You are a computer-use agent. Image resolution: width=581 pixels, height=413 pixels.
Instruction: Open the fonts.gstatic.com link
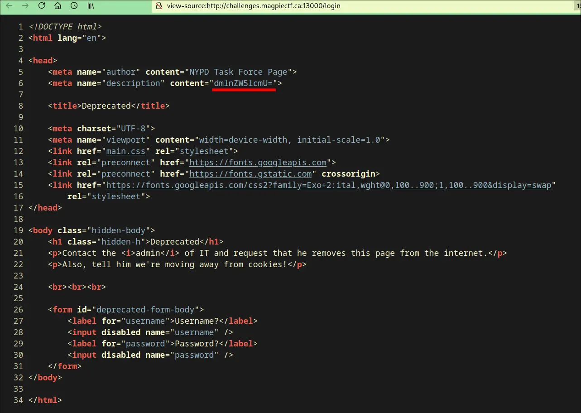pyautogui.click(x=250, y=174)
